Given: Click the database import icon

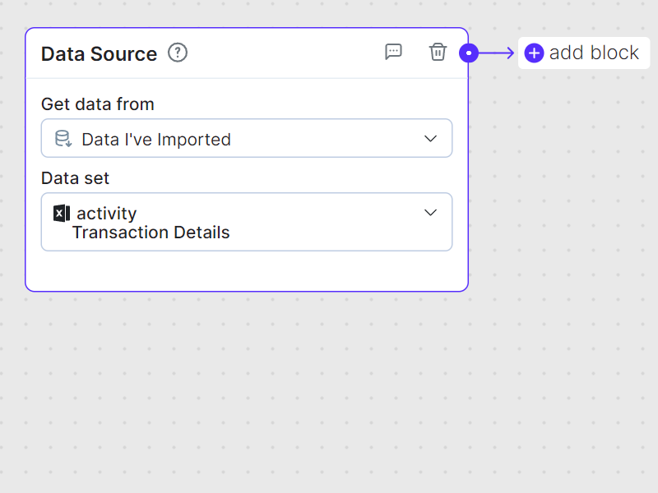Looking at the screenshot, I should (63, 138).
